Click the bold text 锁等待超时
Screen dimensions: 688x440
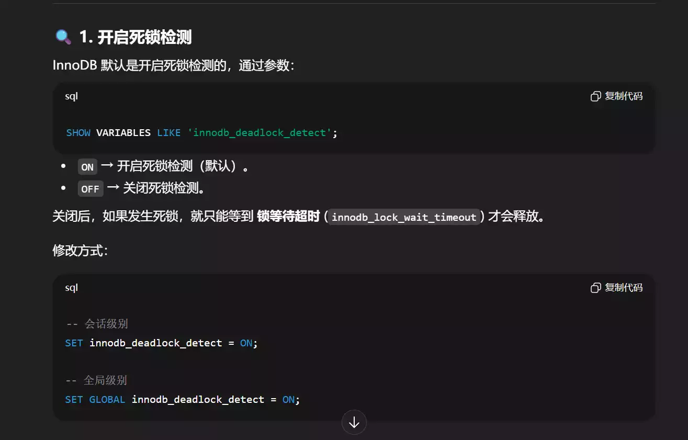[x=288, y=217]
